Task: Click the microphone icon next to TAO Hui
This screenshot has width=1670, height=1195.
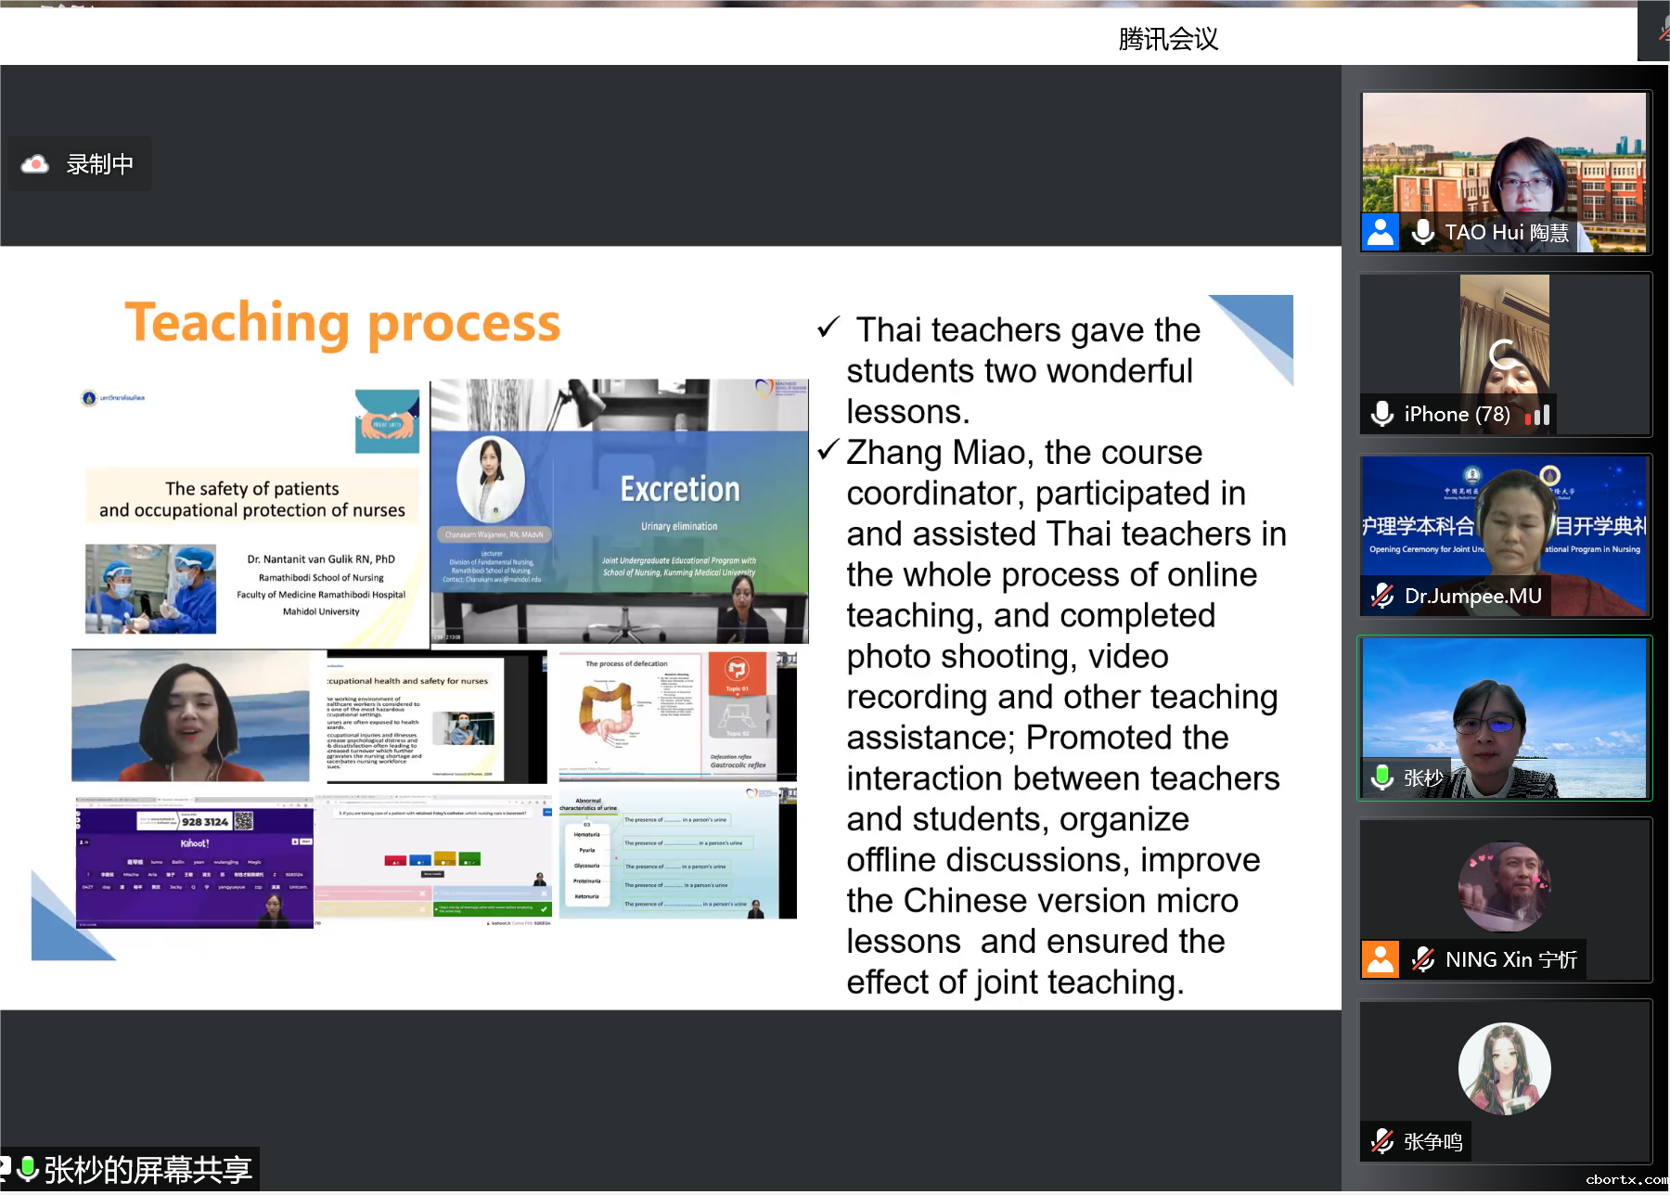Action: [x=1422, y=232]
